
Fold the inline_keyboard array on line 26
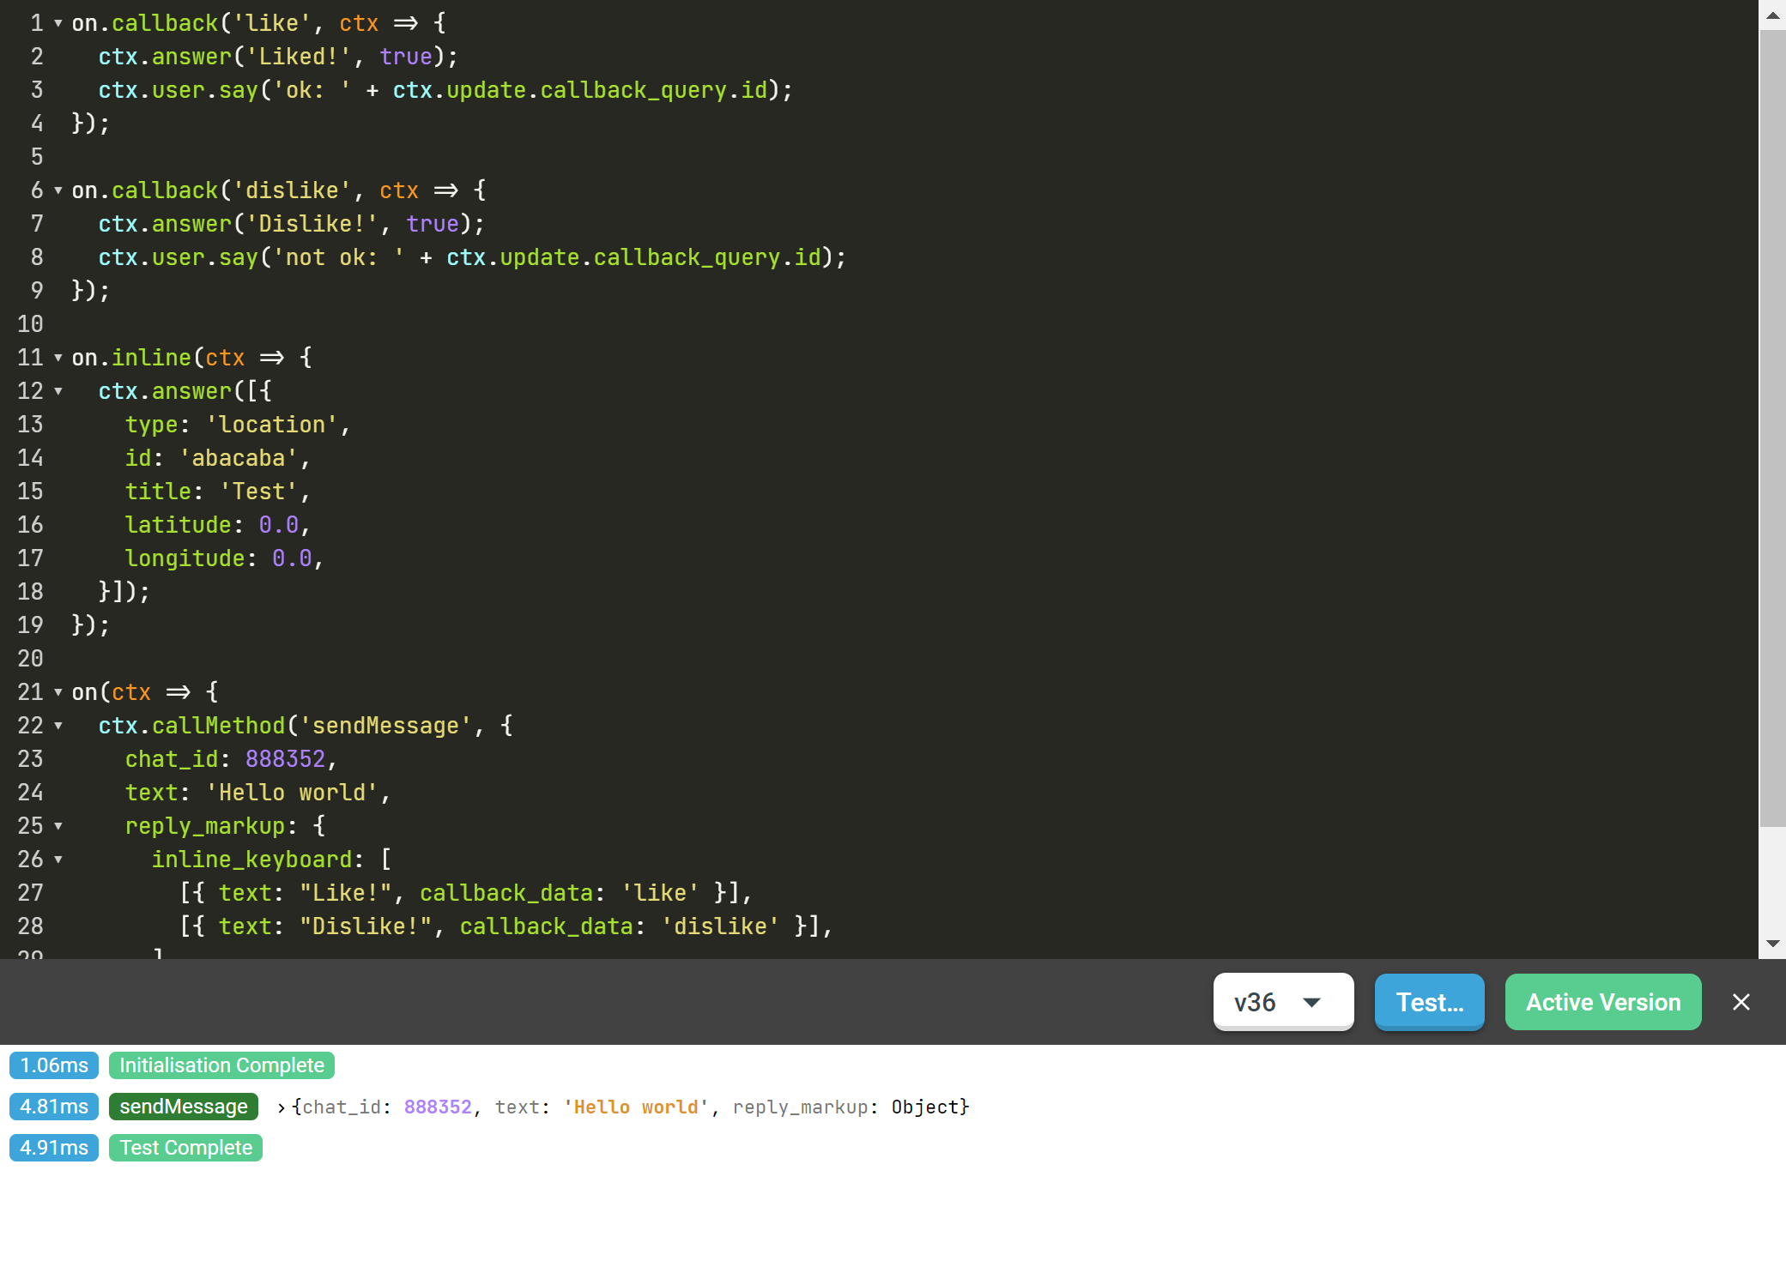[x=58, y=860]
